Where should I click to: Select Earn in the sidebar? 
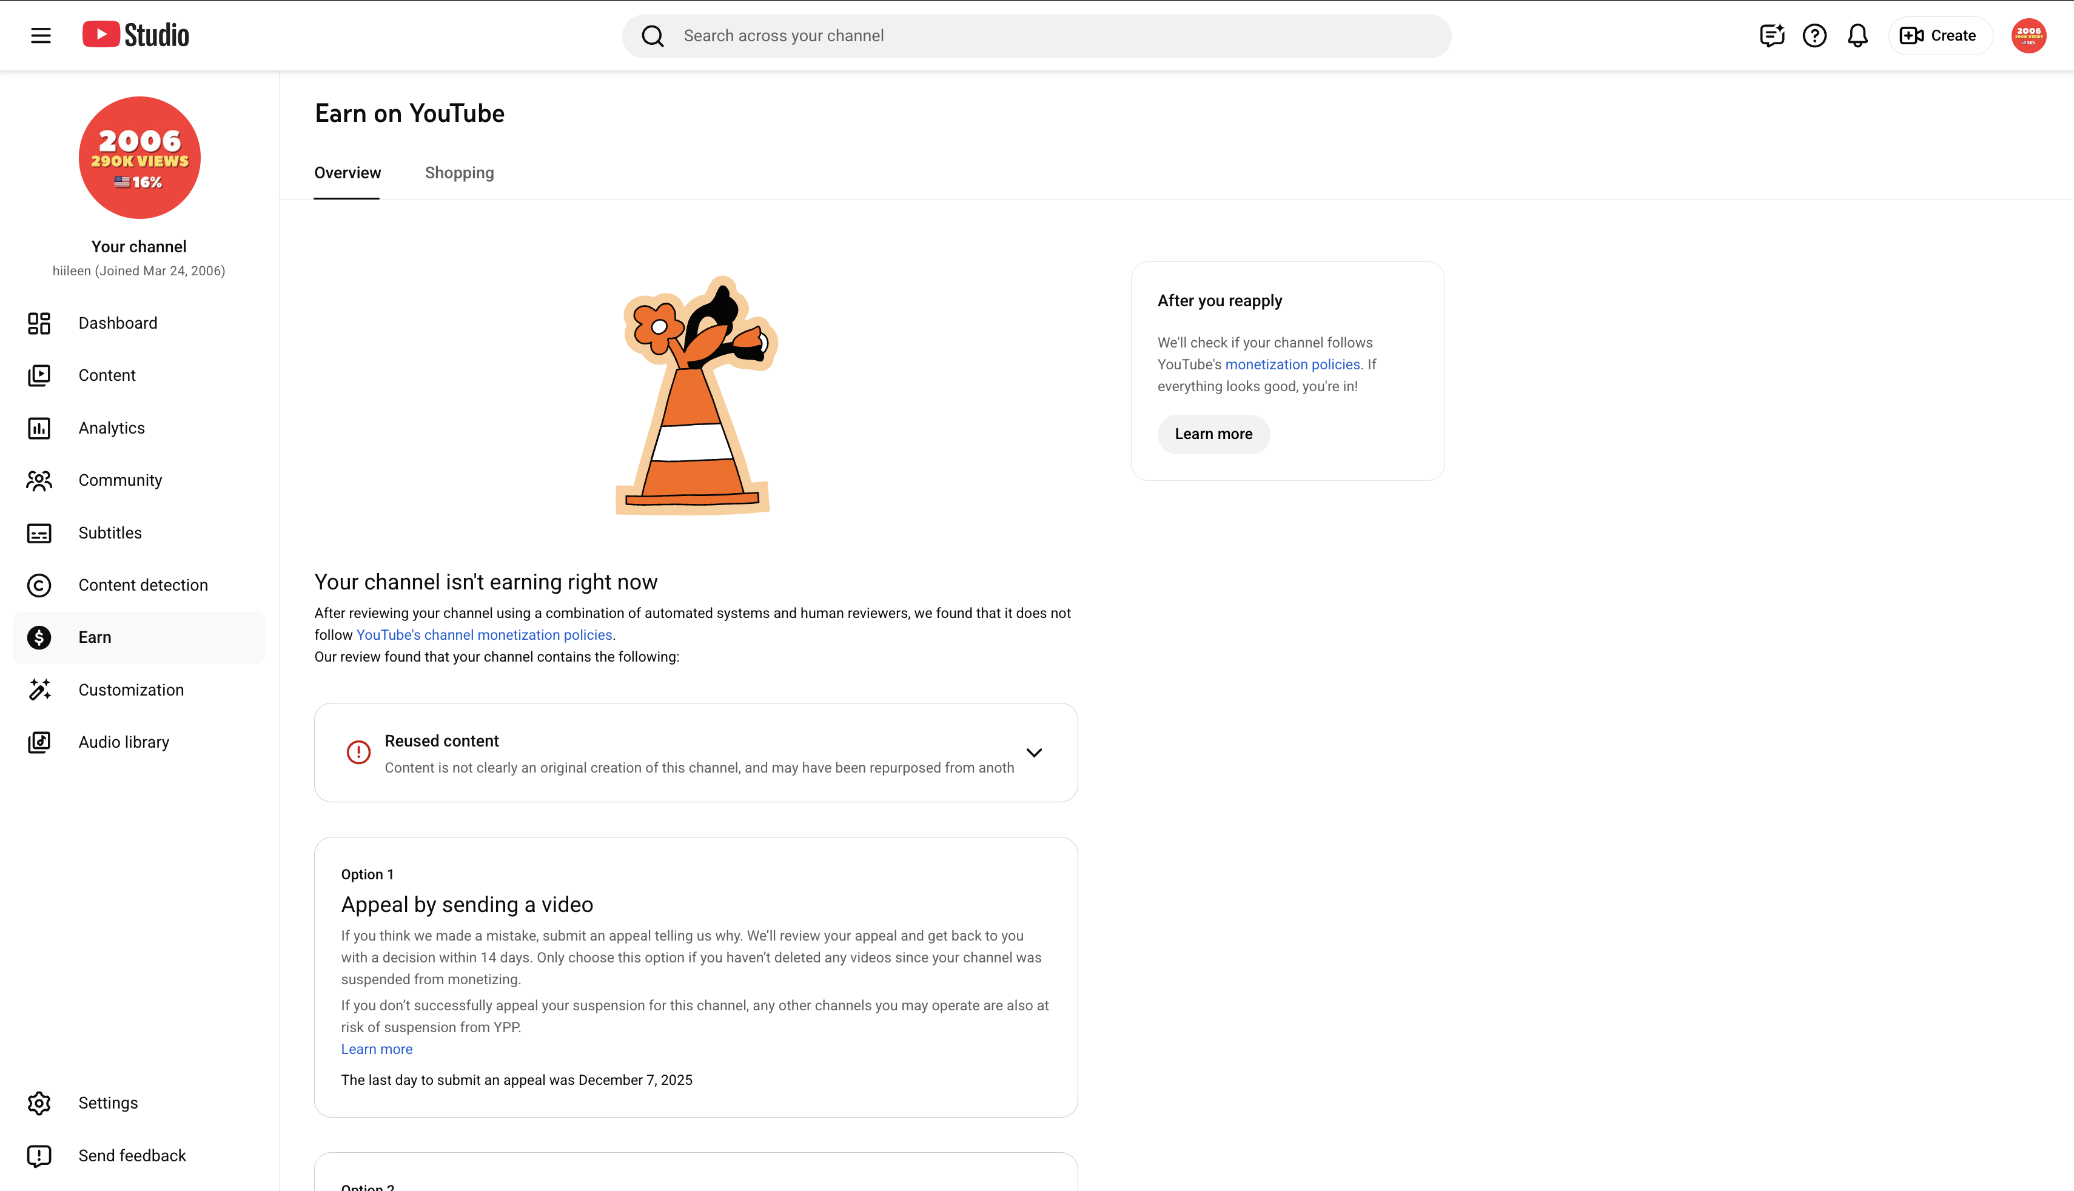(139, 637)
